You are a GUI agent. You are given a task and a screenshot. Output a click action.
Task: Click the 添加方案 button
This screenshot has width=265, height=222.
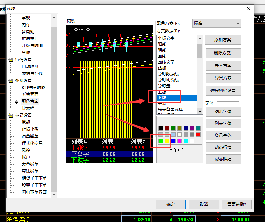click(223, 40)
